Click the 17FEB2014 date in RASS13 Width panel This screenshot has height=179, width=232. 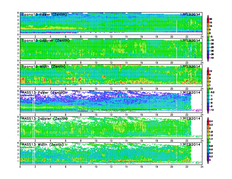point(190,144)
